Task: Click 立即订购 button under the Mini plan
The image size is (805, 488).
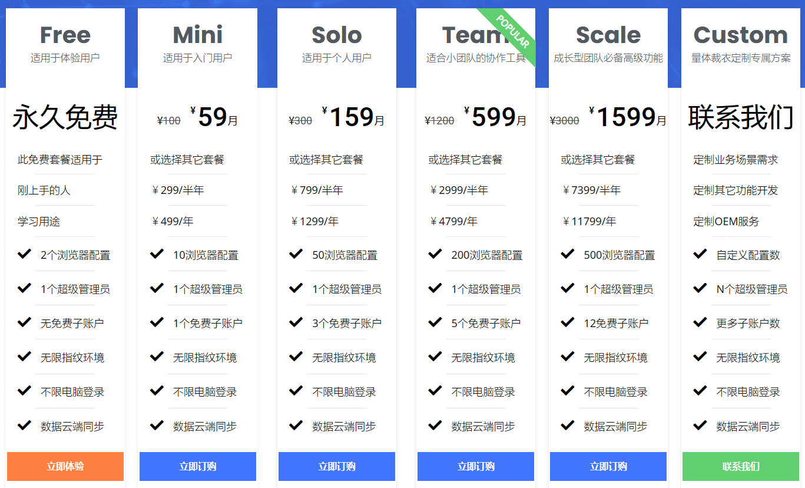Action: (x=198, y=466)
